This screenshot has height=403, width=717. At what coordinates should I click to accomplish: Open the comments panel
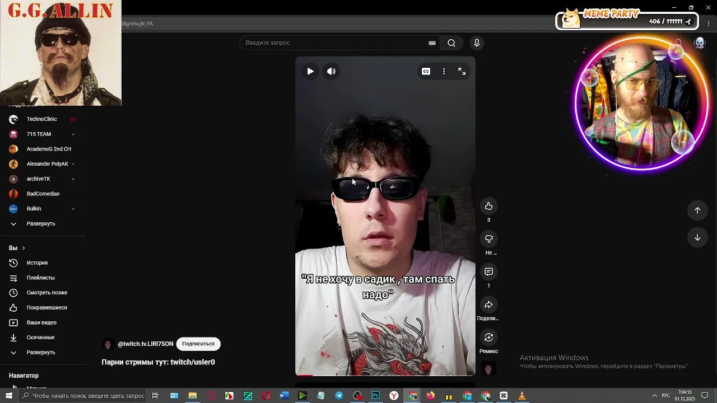[x=488, y=271]
